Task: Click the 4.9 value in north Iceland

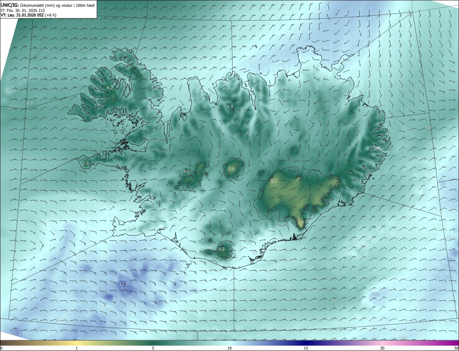Action: coord(230,107)
